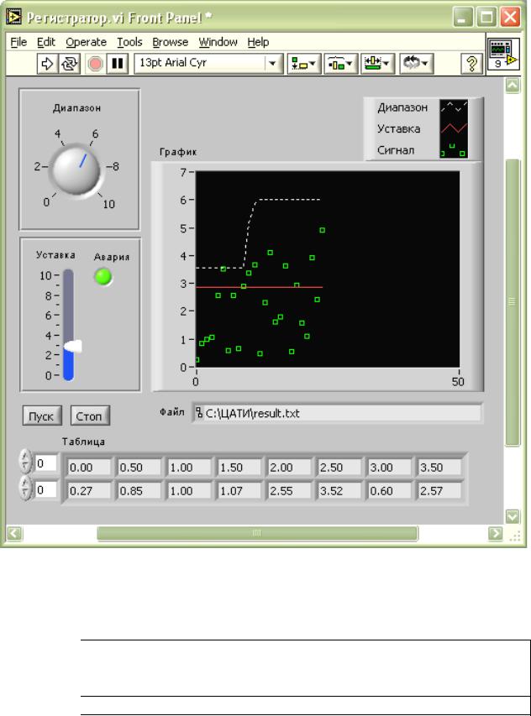Click the Run arrow toolbar button

(x=47, y=64)
